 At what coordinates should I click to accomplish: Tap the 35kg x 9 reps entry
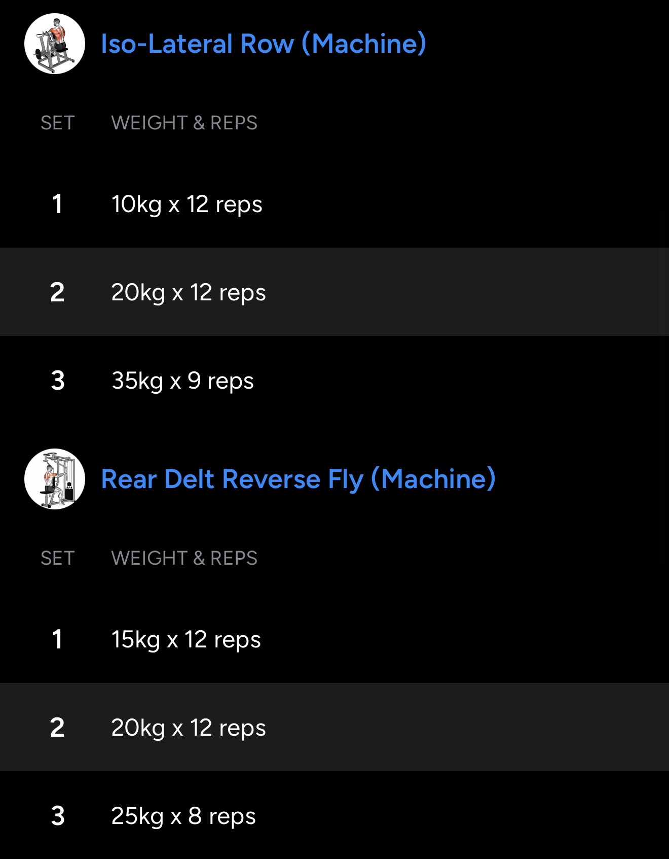coord(182,381)
